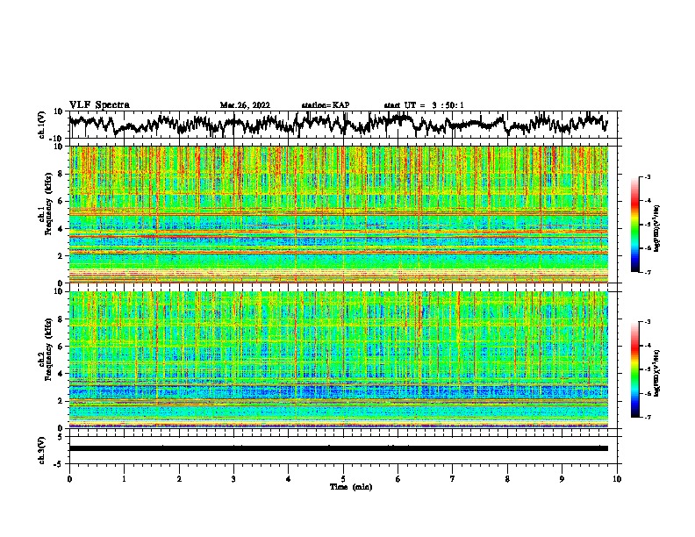Click the black ch.3 signal bar
Screen dimensions: 695x537
coord(338,448)
